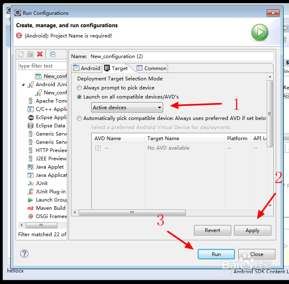Open the help question mark icon

pos(24,253)
